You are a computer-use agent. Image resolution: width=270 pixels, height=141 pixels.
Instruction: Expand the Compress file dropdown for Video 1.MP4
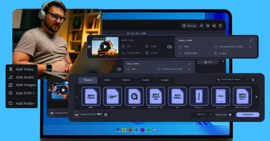click(250, 47)
